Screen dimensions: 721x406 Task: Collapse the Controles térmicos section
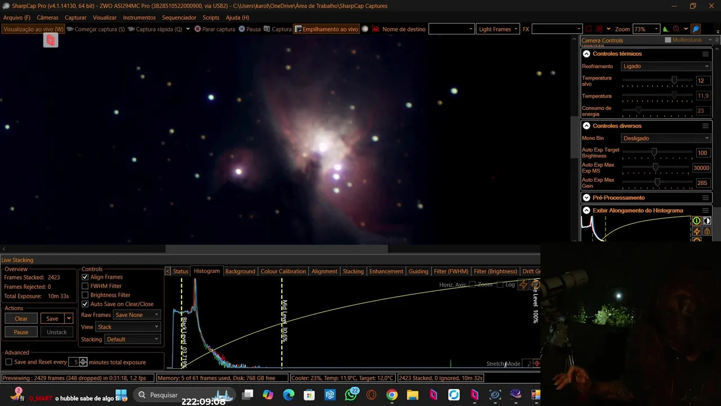586,54
